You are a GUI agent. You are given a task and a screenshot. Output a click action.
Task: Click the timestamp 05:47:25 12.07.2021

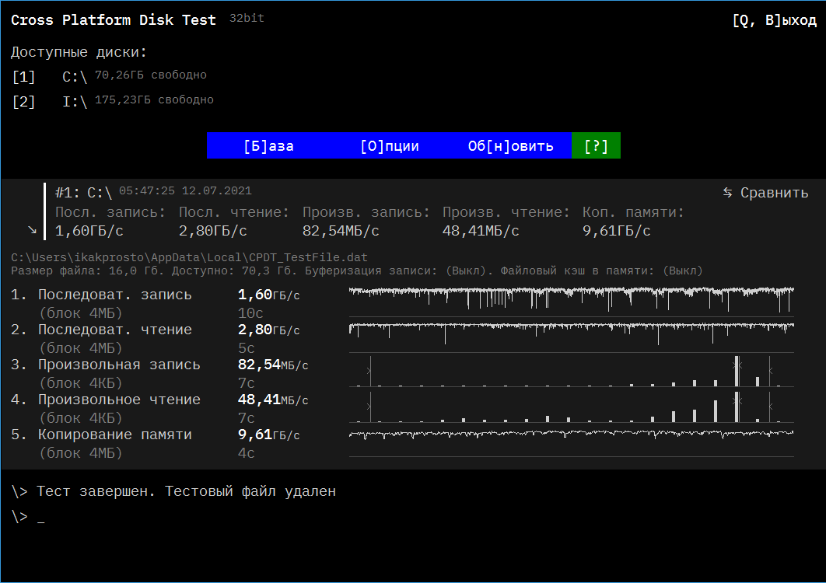click(x=185, y=190)
